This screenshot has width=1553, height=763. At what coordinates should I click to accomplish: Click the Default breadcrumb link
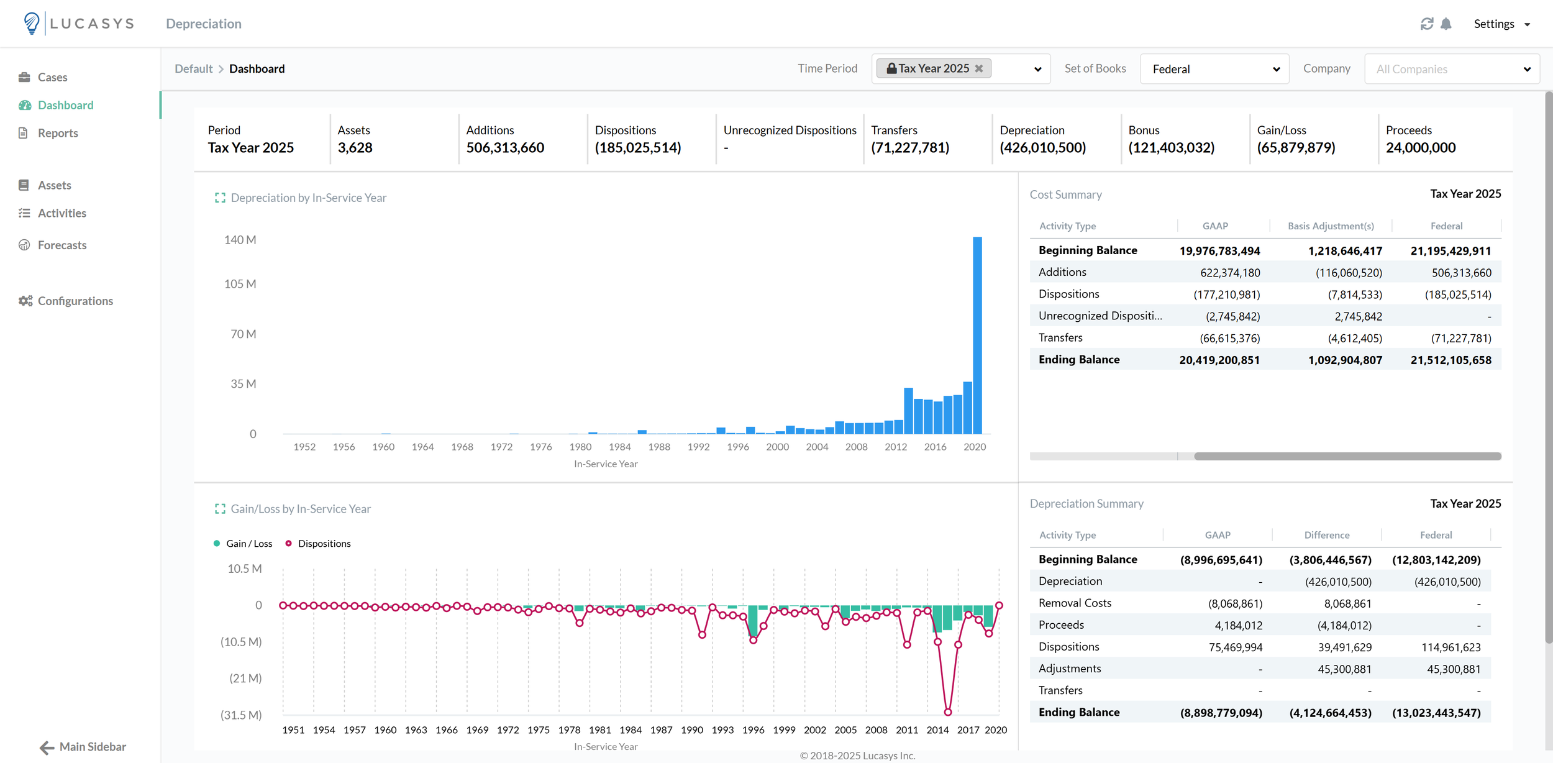[x=193, y=68]
